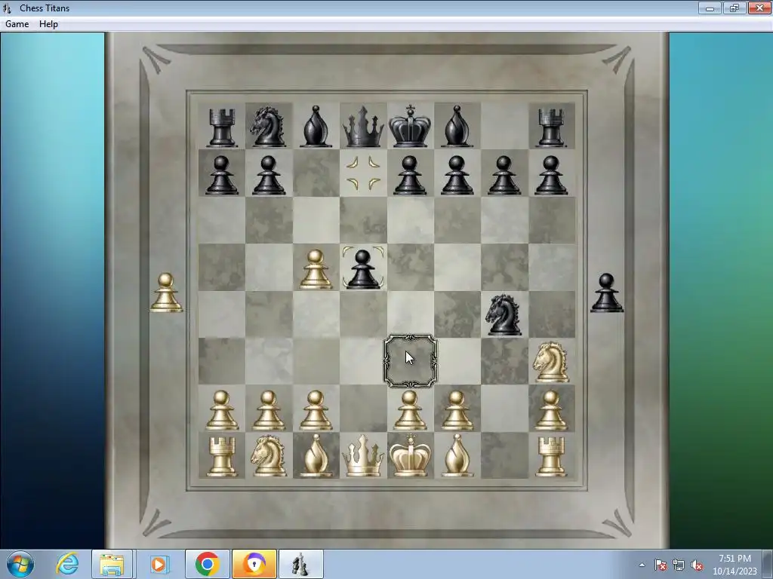Select the white pawn on b2
The width and height of the screenshot is (773, 579).
pyautogui.click(x=268, y=410)
